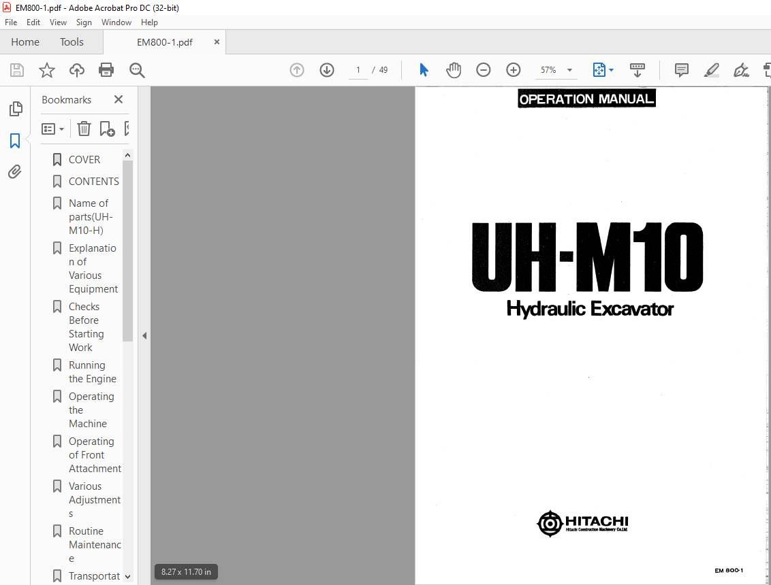Select the EM800-1.pdf document tab
The width and height of the screenshot is (771, 585).
(165, 43)
